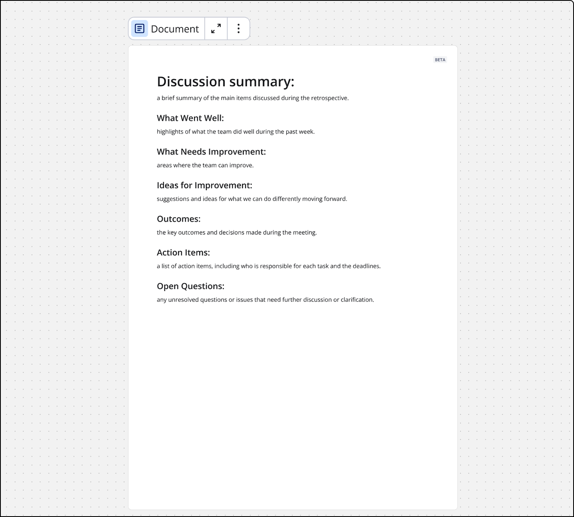Viewport: 574px width, 517px height.
Task: Click the BETA badge on the document
Action: coord(440,60)
